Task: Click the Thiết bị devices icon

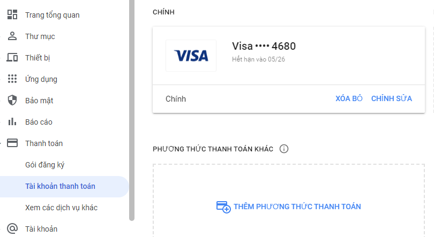Action: point(12,58)
